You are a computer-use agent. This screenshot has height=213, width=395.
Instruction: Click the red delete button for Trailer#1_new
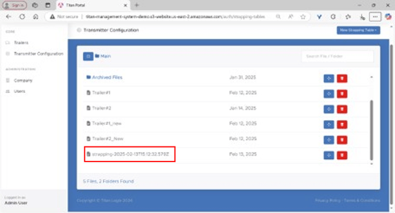pos(342,124)
